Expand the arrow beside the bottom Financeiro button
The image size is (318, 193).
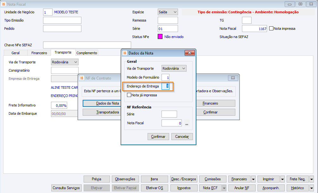pos(253,179)
